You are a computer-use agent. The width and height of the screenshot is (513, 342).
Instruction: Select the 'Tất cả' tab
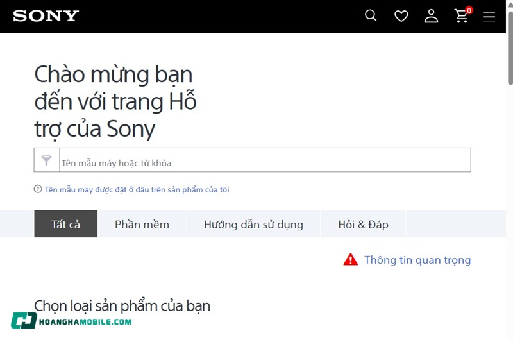pos(65,224)
